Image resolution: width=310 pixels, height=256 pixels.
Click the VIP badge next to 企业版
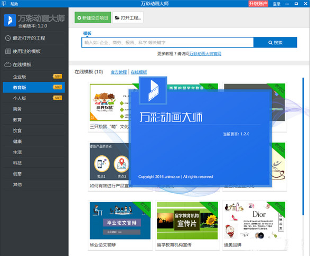tap(58, 77)
